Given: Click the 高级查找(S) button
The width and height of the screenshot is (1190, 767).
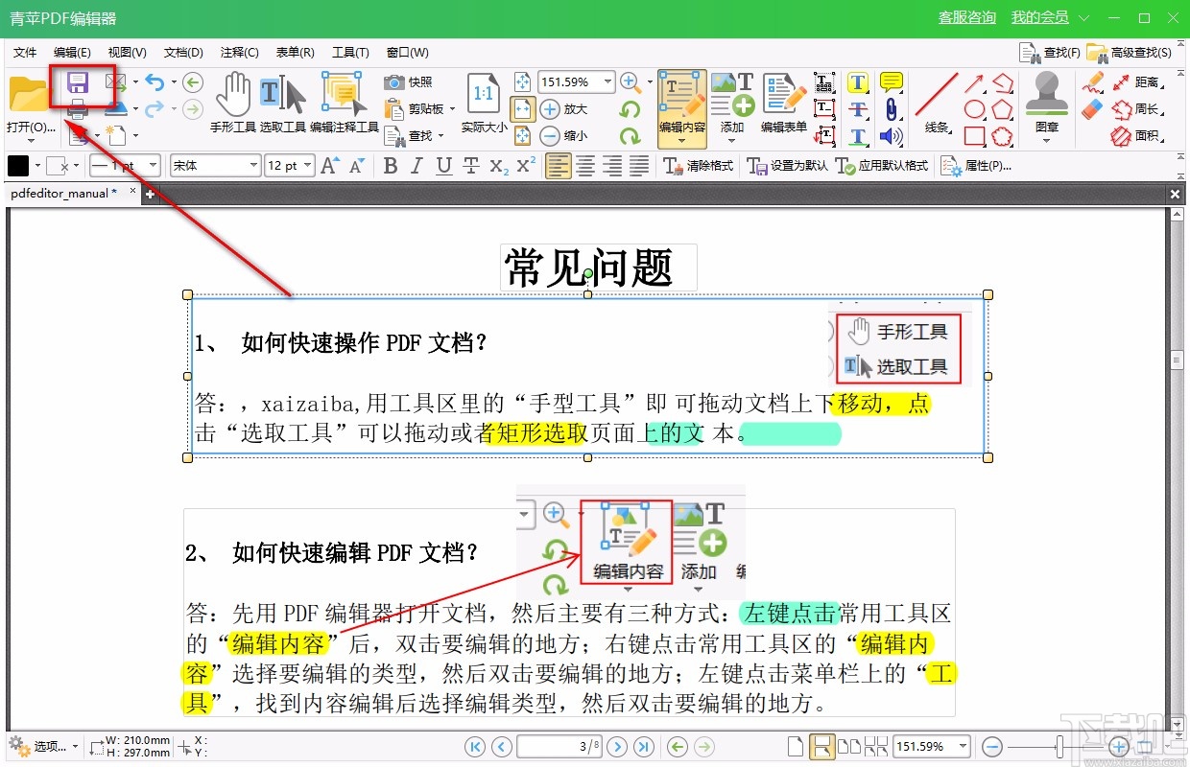Looking at the screenshot, I should pyautogui.click(x=1142, y=52).
